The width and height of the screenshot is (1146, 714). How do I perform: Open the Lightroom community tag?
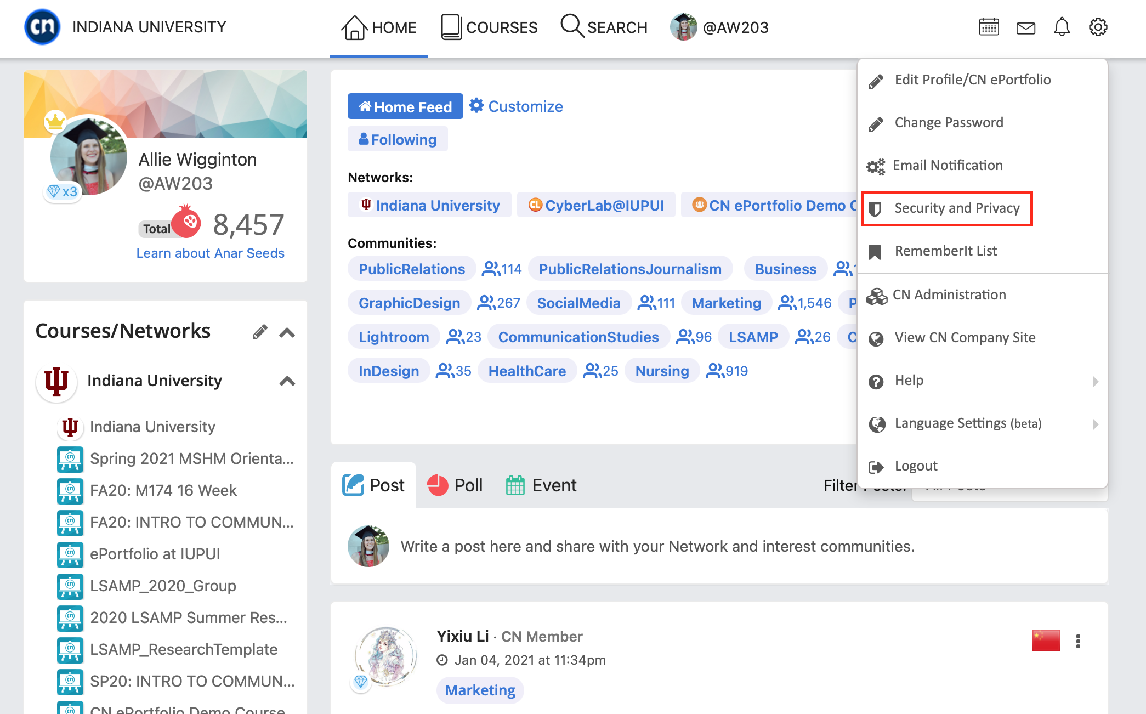394,337
